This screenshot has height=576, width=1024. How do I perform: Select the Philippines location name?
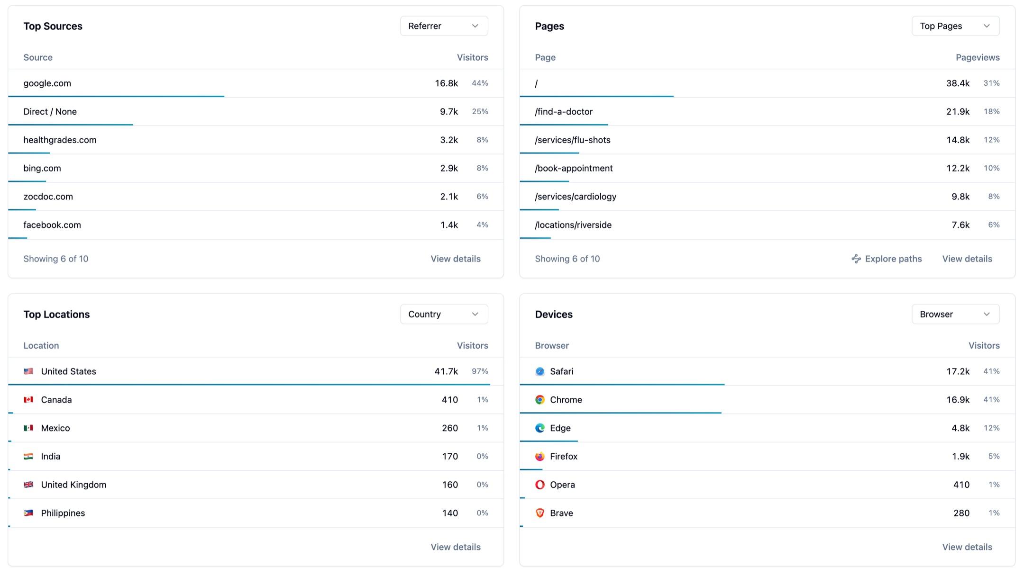[x=63, y=513]
